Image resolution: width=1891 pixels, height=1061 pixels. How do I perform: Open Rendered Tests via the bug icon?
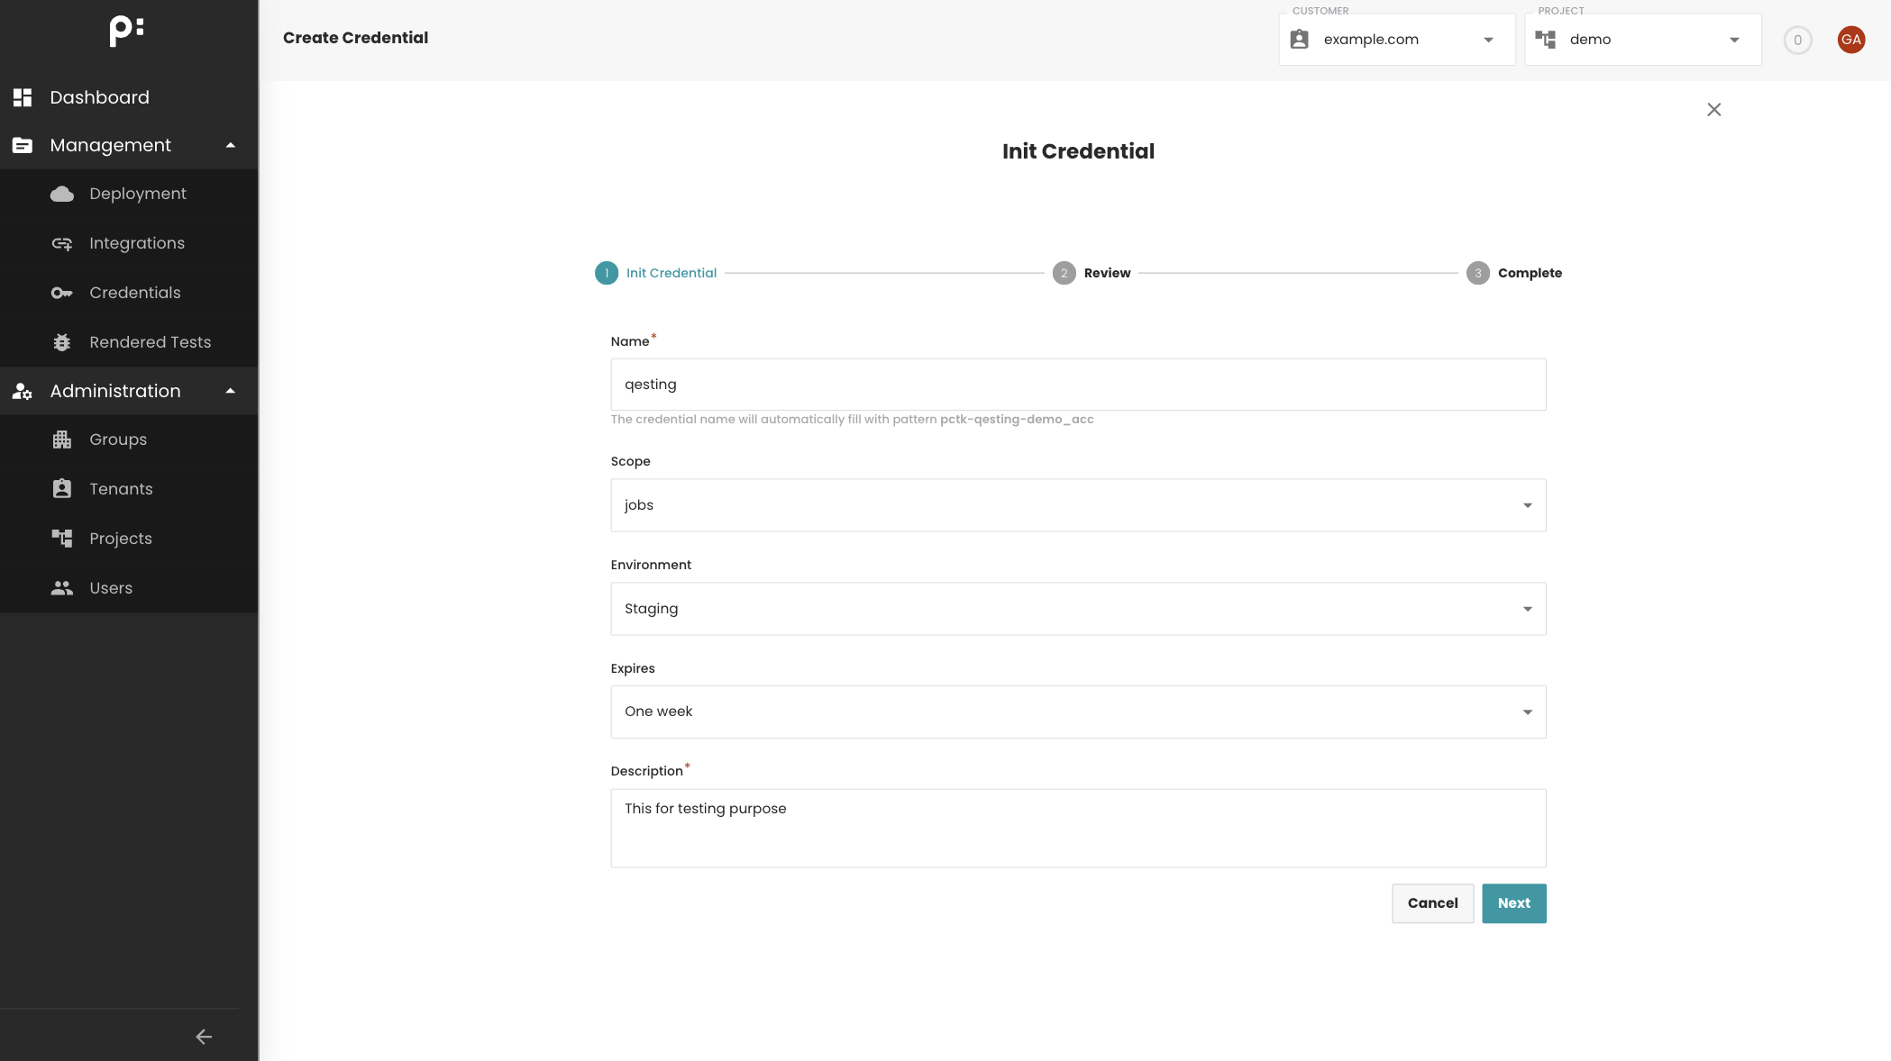click(62, 341)
